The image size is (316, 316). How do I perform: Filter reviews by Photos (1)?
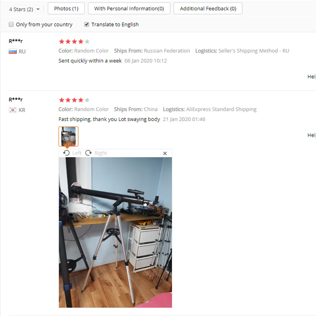click(66, 8)
